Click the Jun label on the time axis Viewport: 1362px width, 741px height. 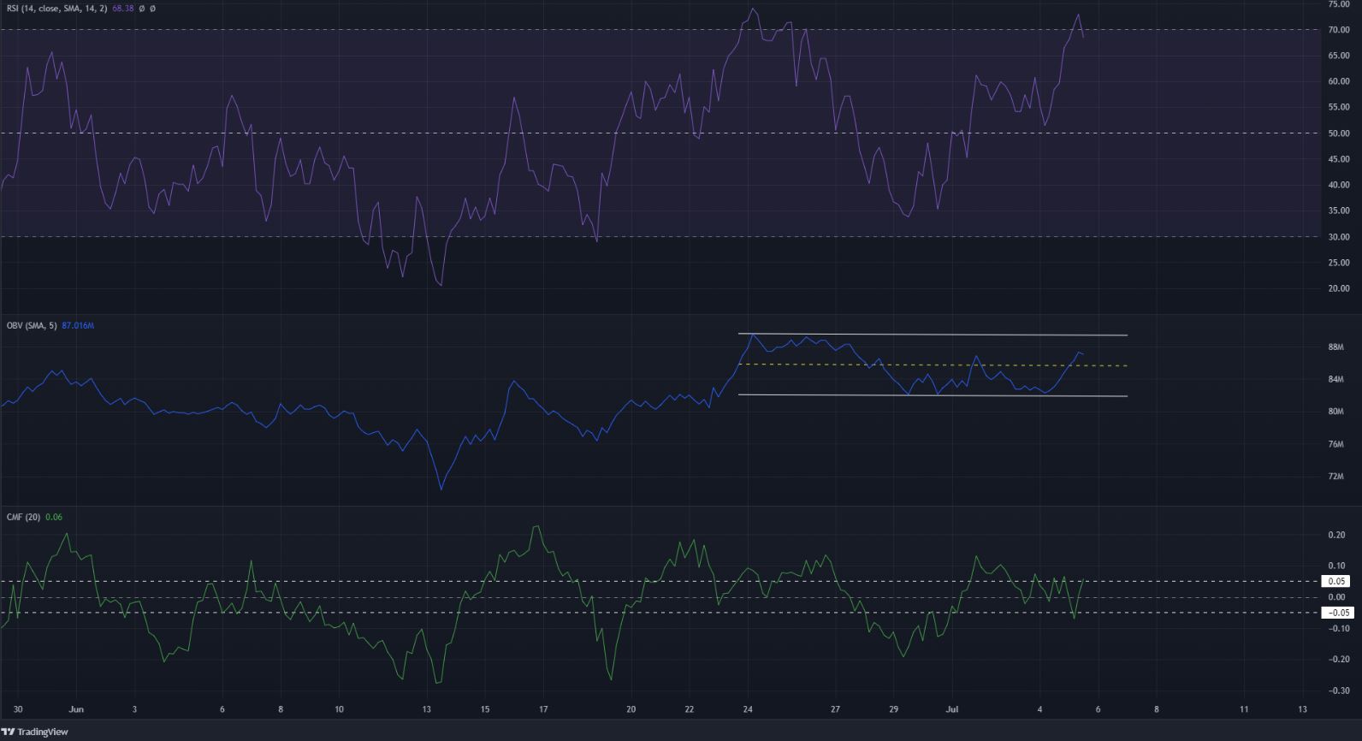coord(76,709)
